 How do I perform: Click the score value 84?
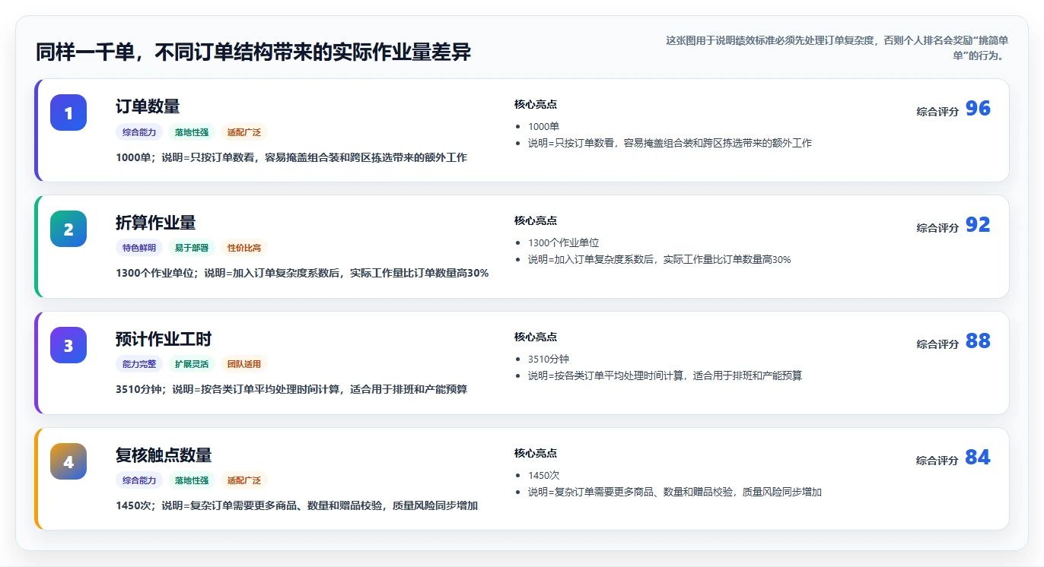coord(978,458)
